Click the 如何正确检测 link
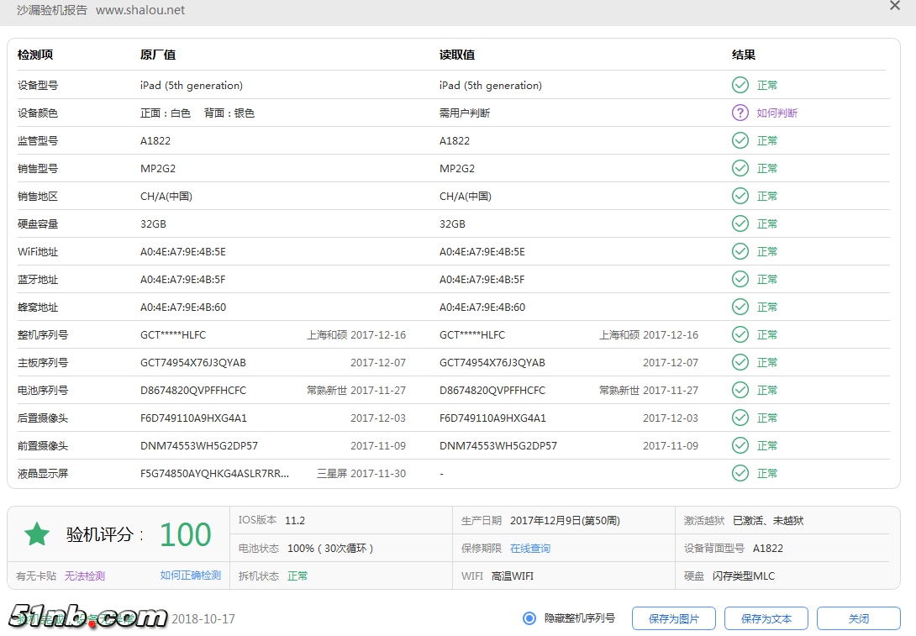 pos(191,576)
